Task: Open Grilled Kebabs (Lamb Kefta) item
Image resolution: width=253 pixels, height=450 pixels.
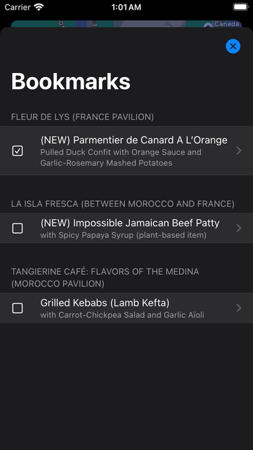Action: [x=126, y=308]
